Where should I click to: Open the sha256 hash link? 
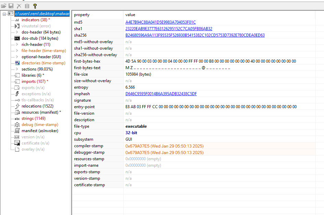click(195, 35)
